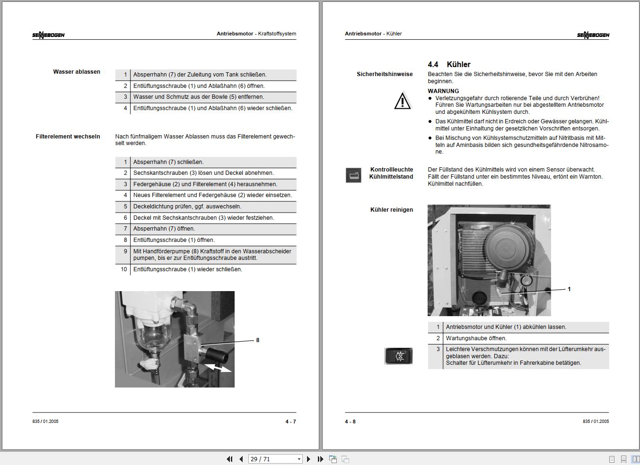This screenshot has width=640, height=465.
Task: Jump to the last page of the document
Action: [320, 459]
